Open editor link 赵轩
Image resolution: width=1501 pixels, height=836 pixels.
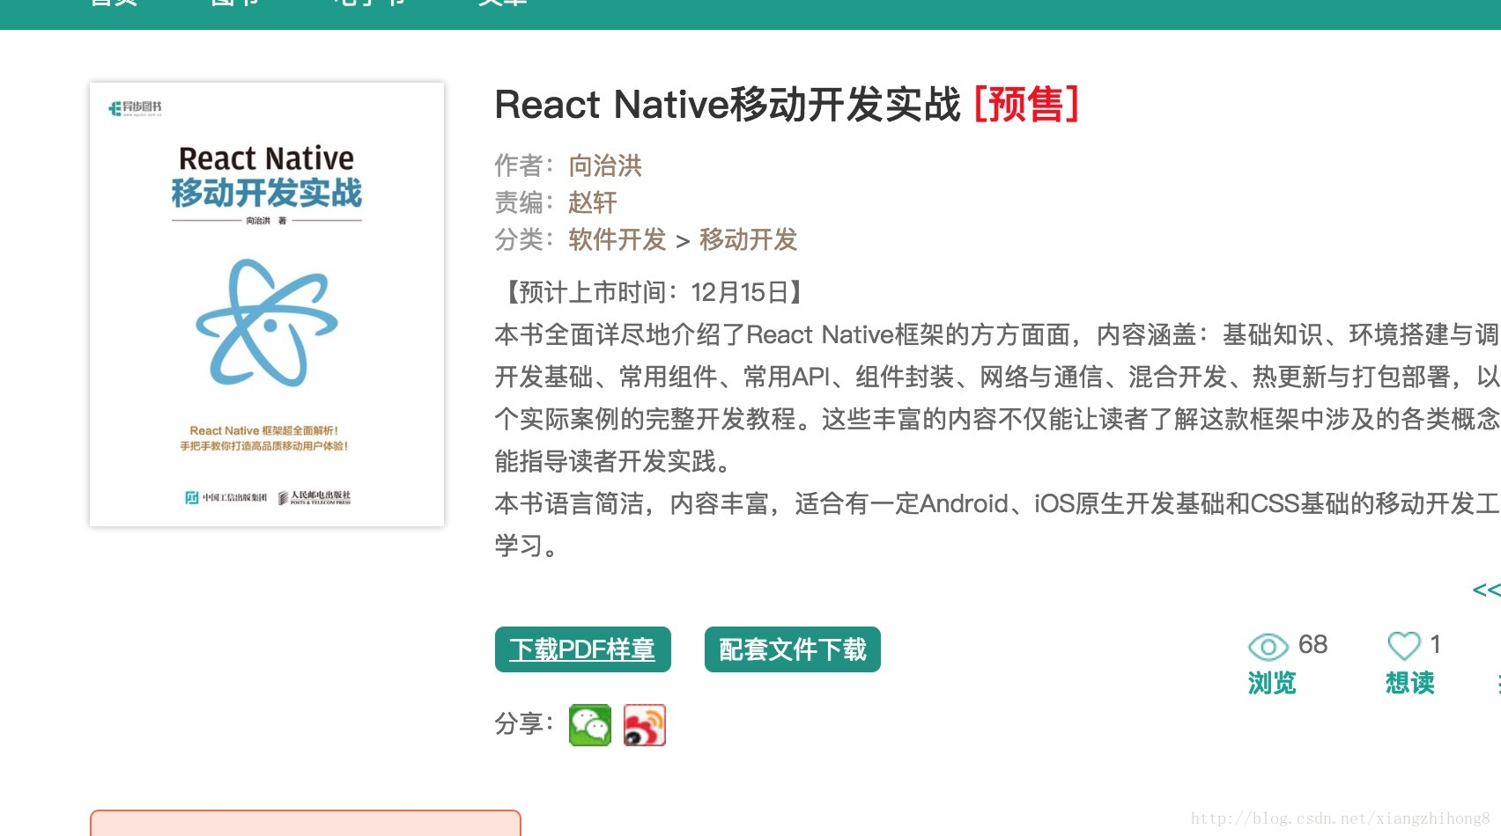[x=593, y=202]
